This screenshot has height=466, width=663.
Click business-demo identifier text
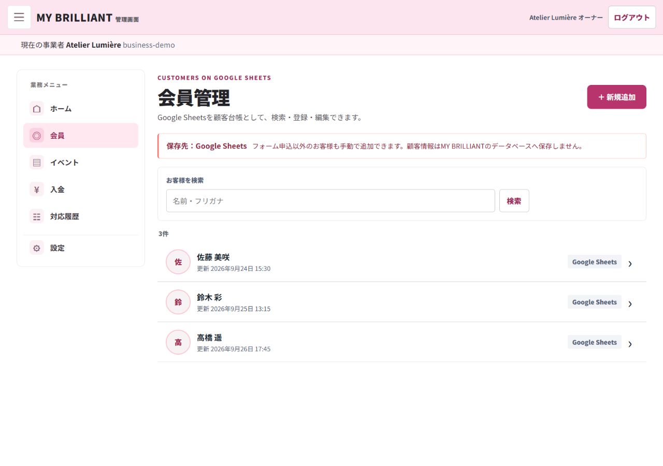pyautogui.click(x=149, y=45)
